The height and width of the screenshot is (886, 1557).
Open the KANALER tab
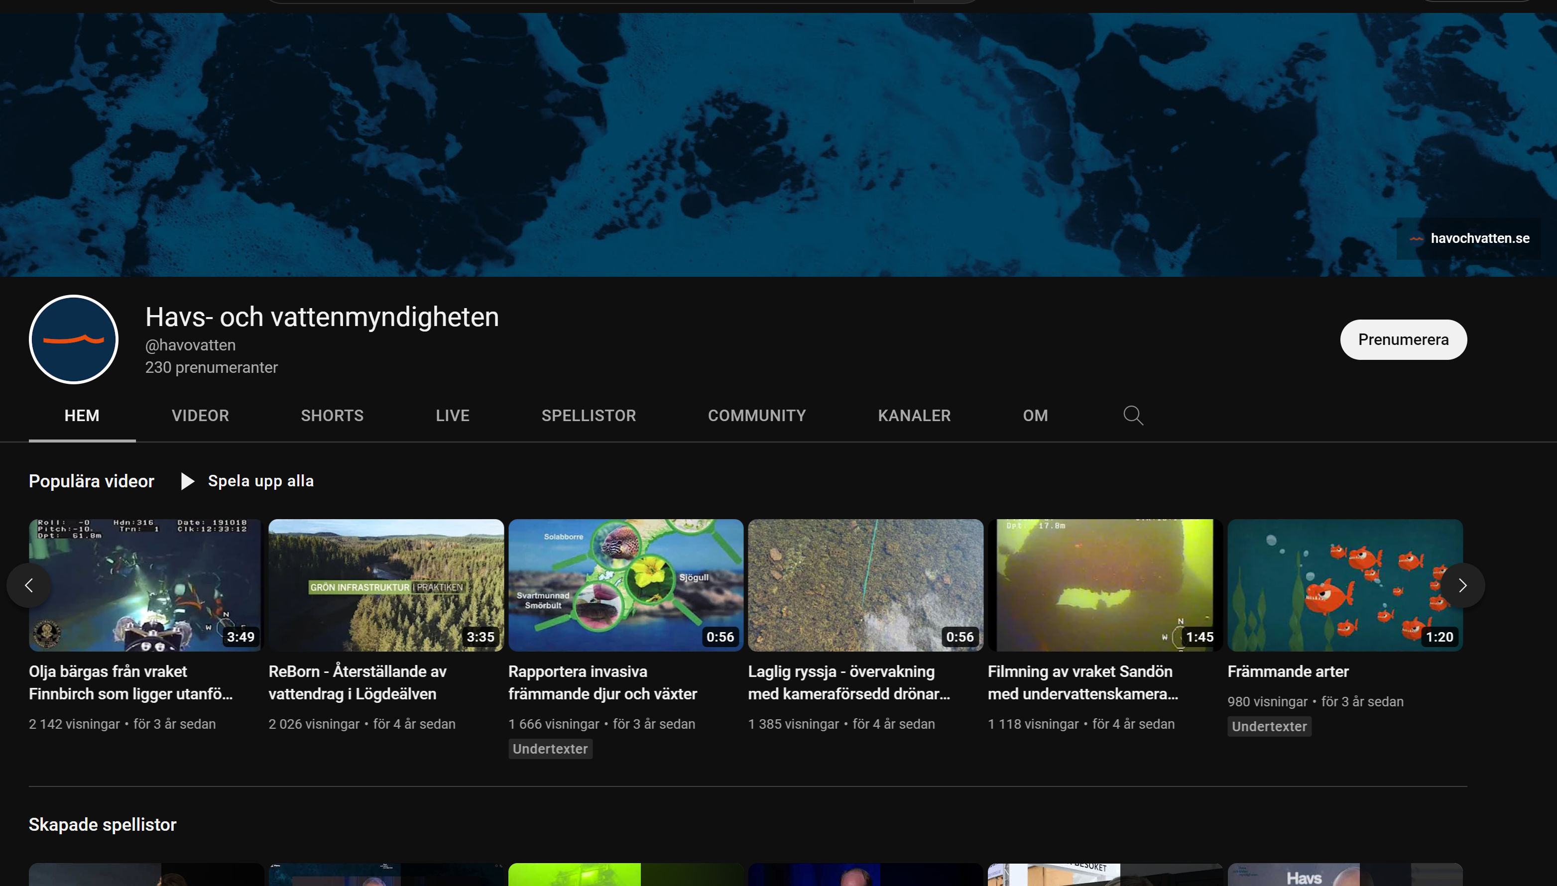point(914,416)
